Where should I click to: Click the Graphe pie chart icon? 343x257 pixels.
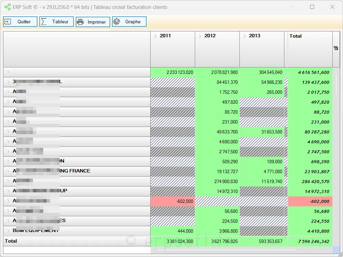tap(117, 22)
